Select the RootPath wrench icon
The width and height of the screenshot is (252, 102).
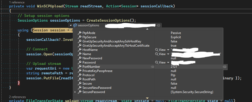tap(79, 79)
